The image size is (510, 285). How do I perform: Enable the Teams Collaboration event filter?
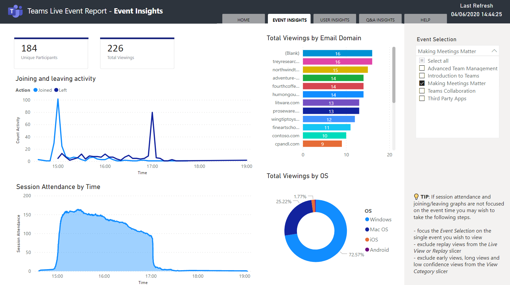click(422, 91)
